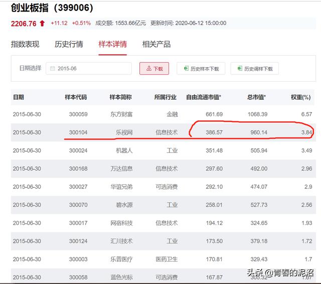Click the stock name 乐普医疗

click(x=121, y=259)
